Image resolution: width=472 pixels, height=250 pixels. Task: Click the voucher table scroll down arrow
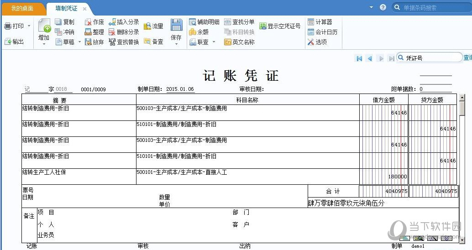tap(462, 240)
